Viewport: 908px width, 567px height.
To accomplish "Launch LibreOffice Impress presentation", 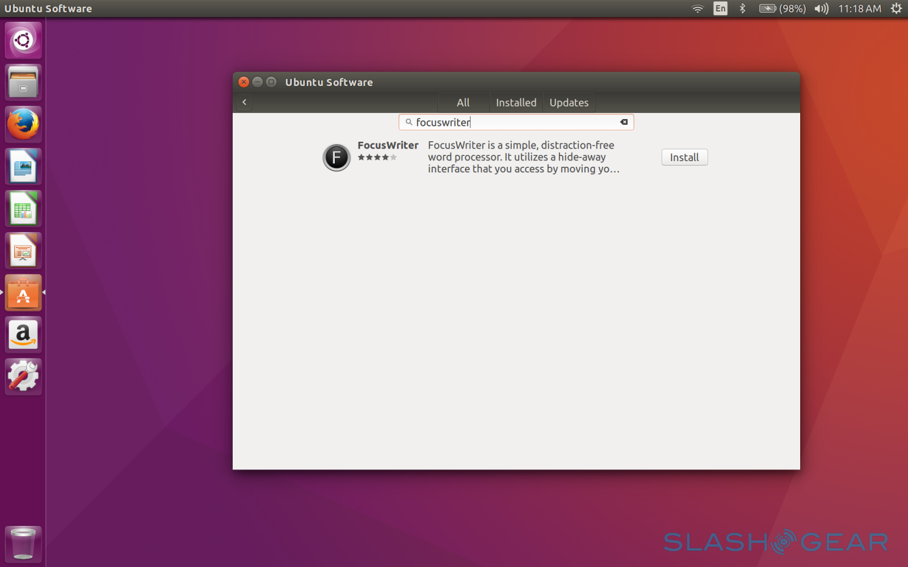I will (23, 251).
